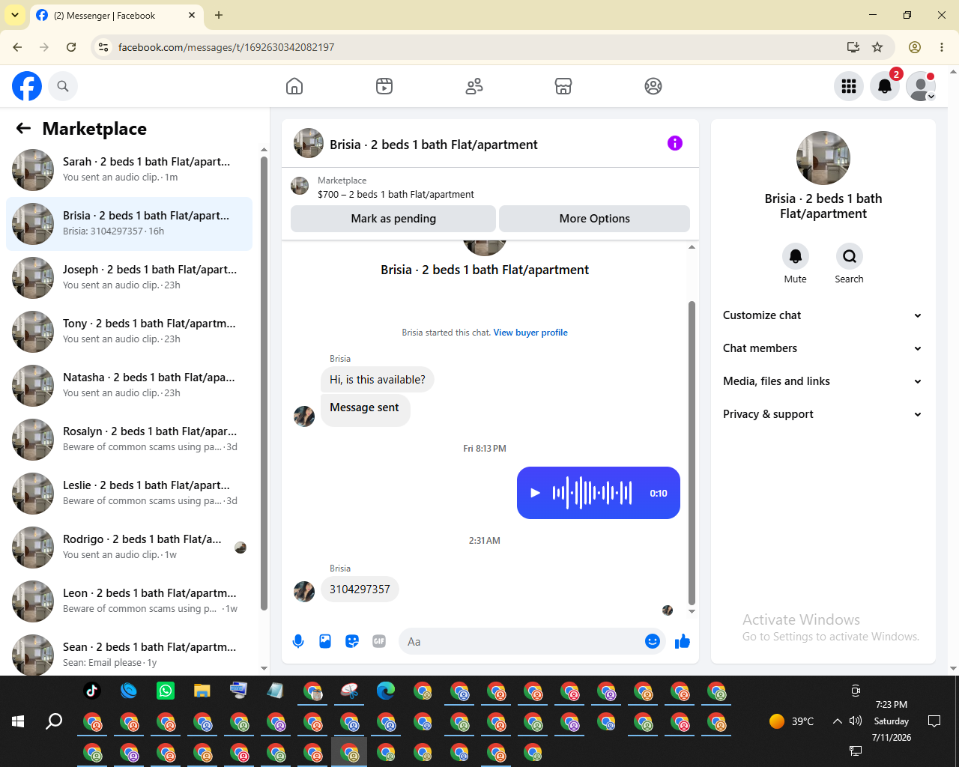This screenshot has width=959, height=767.
Task: Open Notifications bell with badge
Action: (885, 86)
